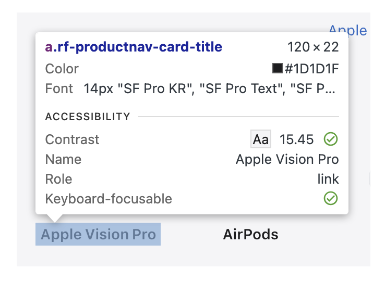Click the Font property label

59,89
